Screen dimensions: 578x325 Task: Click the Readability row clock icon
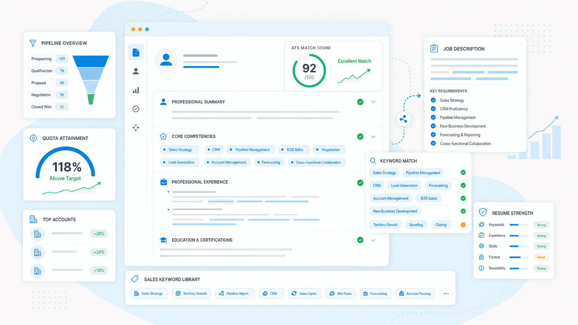(481, 268)
